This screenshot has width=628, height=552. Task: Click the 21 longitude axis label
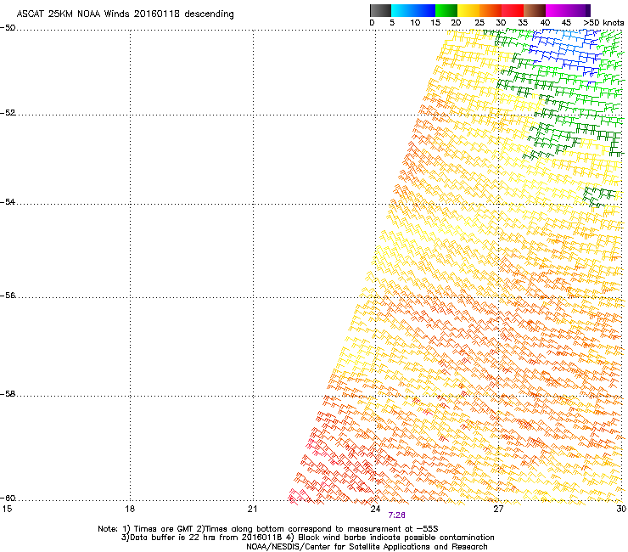pyautogui.click(x=252, y=509)
